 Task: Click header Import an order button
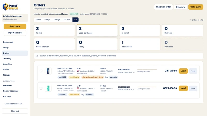tap(163, 7)
